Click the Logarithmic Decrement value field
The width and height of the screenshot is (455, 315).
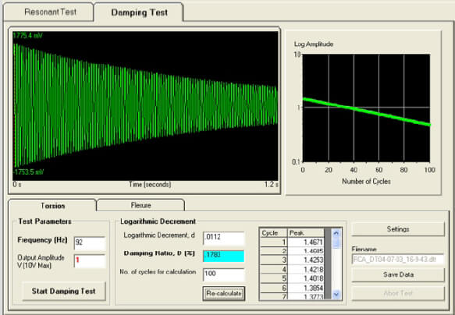pyautogui.click(x=224, y=238)
